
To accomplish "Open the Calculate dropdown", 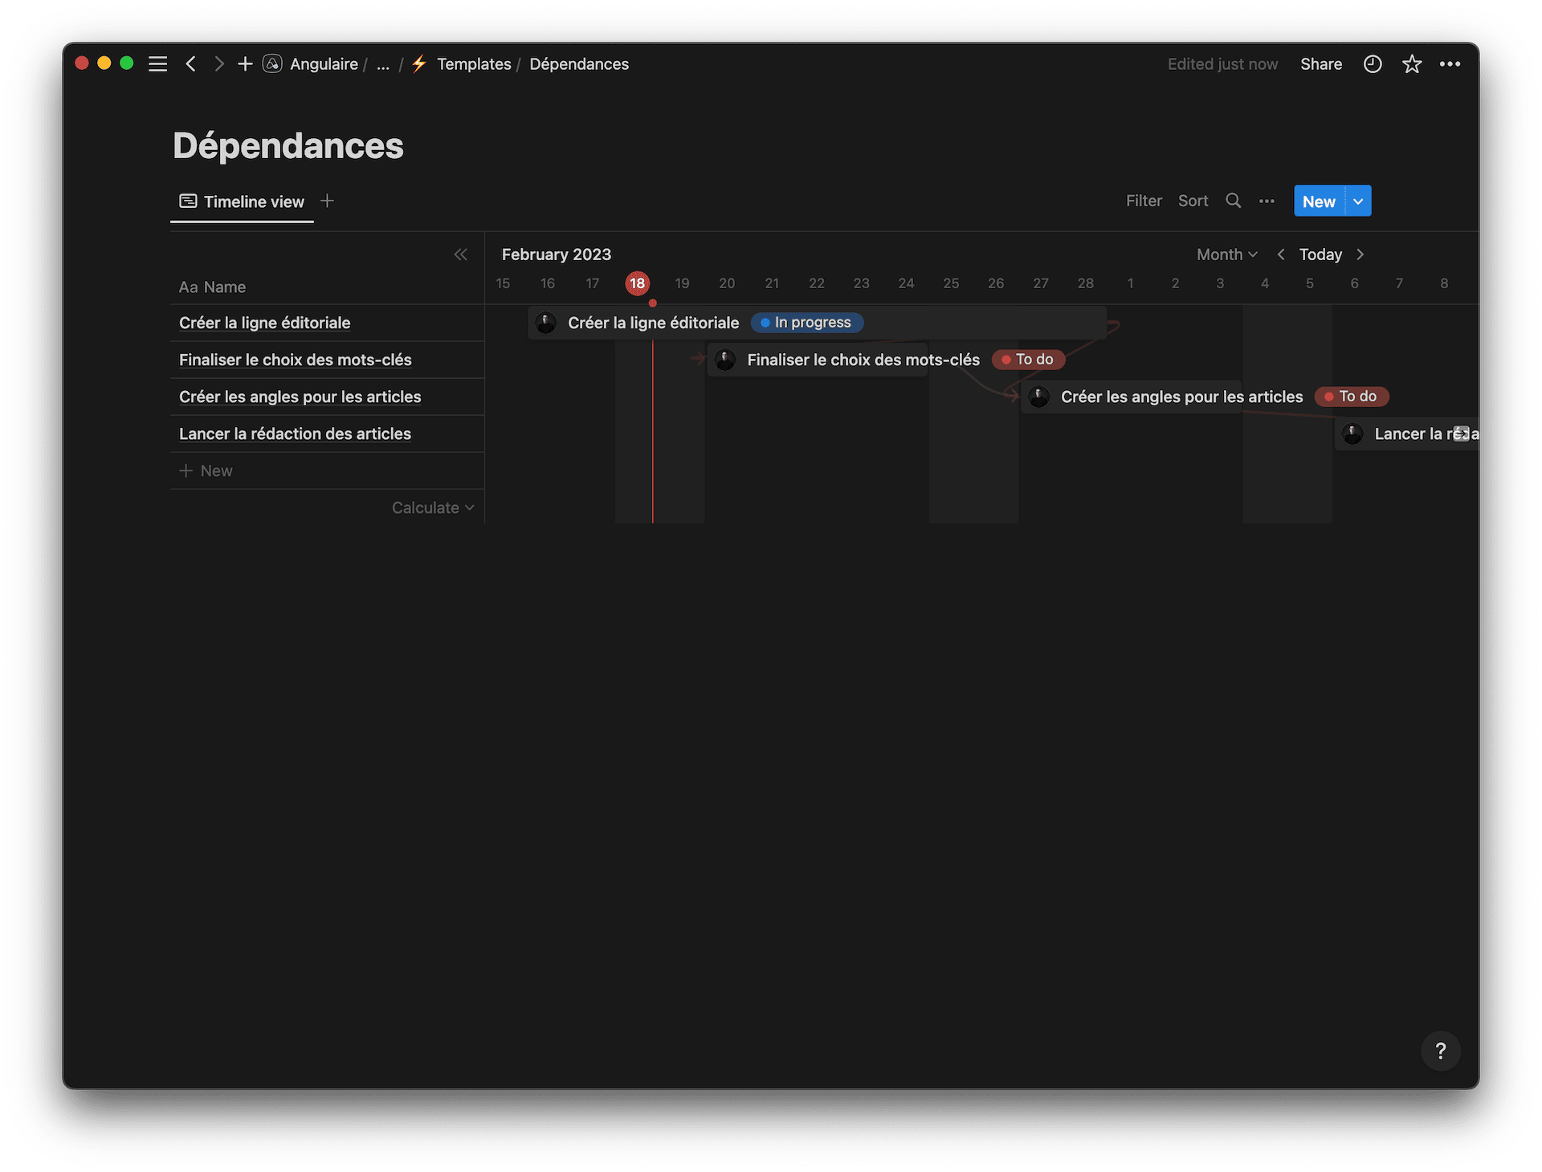I will (432, 507).
